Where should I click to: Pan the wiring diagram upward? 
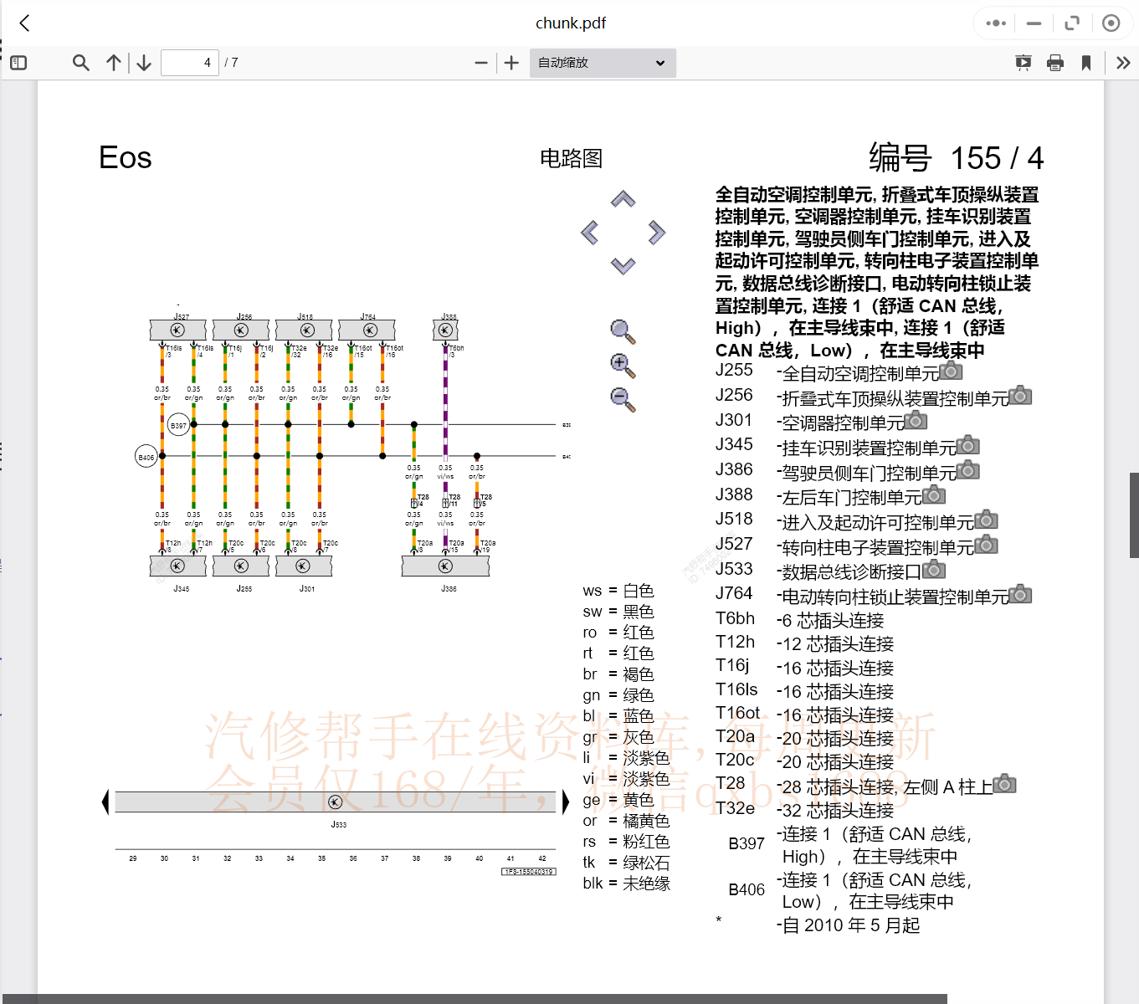pyautogui.click(x=622, y=199)
